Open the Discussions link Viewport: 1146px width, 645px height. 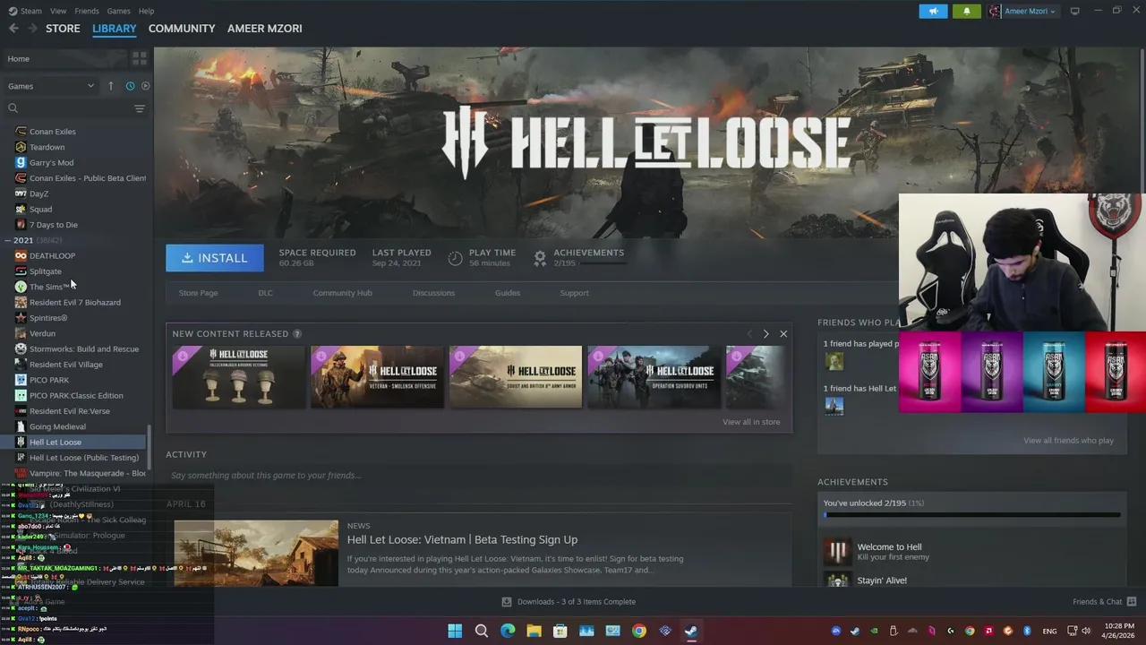point(433,293)
